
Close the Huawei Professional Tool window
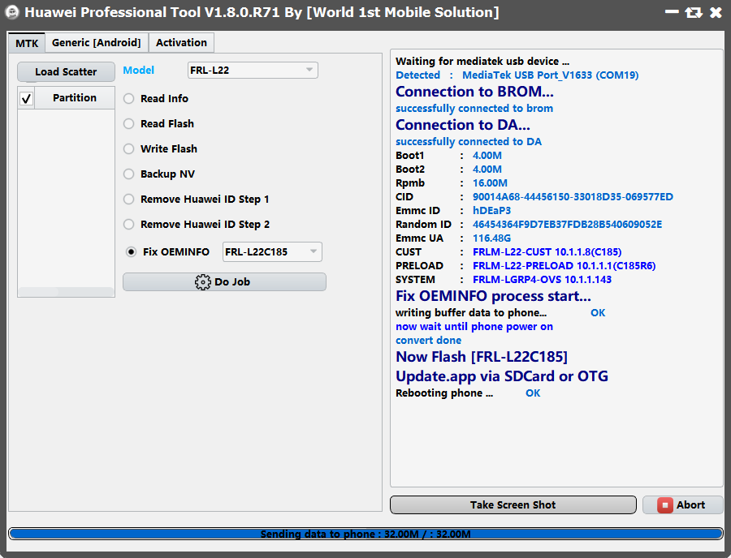pyautogui.click(x=716, y=12)
